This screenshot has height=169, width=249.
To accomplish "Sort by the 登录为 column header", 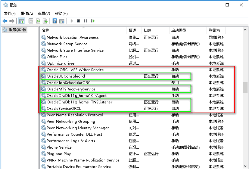I will [216, 30].
